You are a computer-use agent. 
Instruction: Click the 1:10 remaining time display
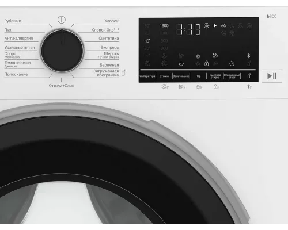[188, 29]
